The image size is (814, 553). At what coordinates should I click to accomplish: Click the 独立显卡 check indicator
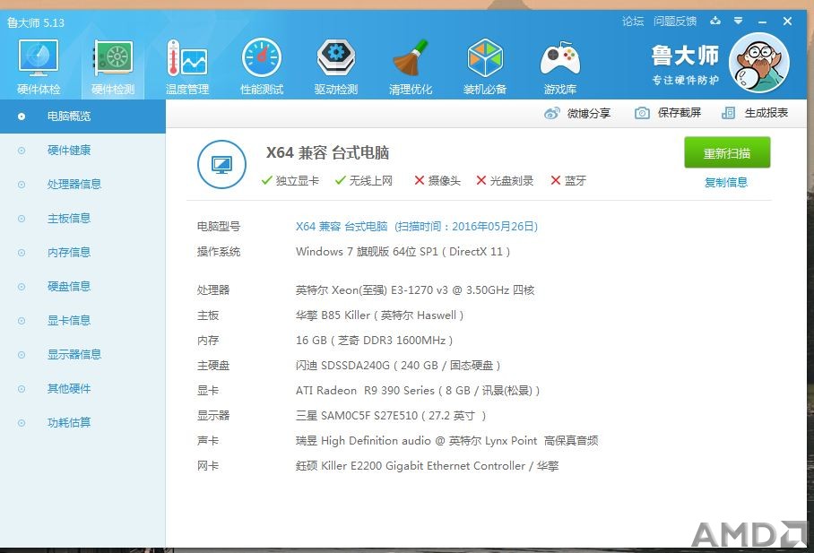(290, 180)
